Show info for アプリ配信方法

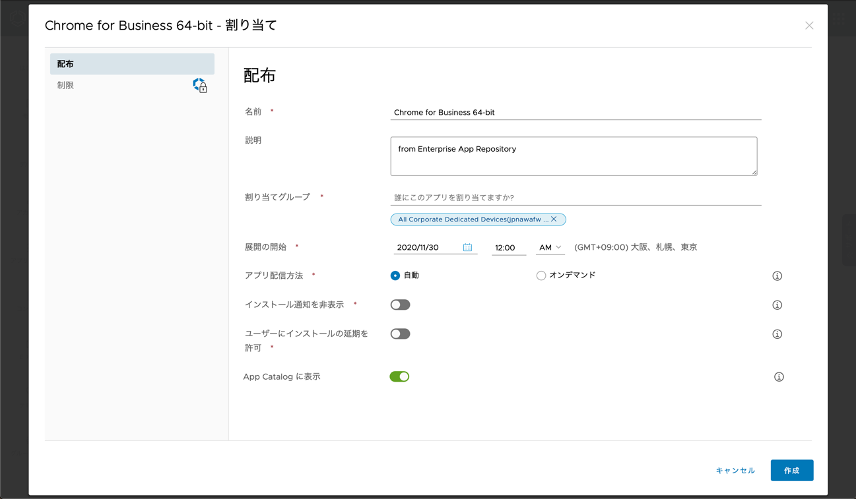777,276
